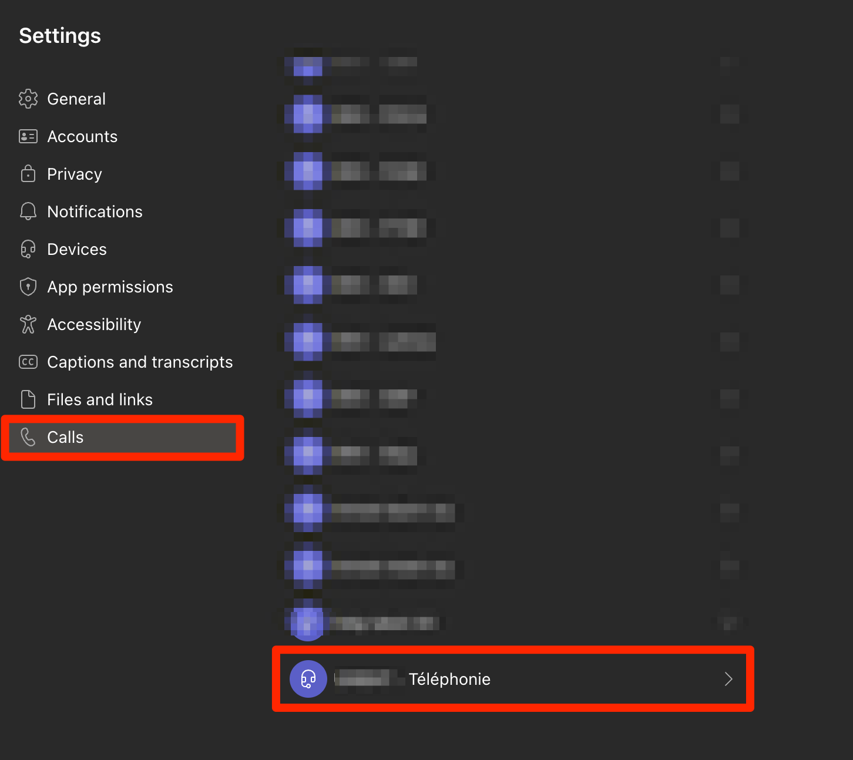
Task: Open the Téléphonie entry label
Action: click(x=449, y=679)
